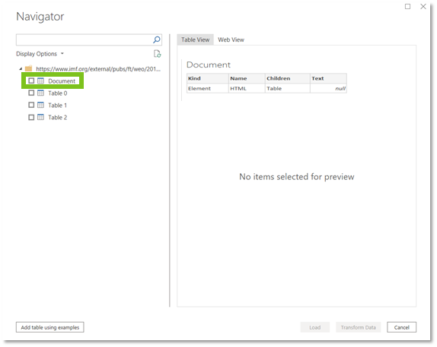Switch to the Web View tab
The width and height of the screenshot is (437, 347).
(x=231, y=39)
